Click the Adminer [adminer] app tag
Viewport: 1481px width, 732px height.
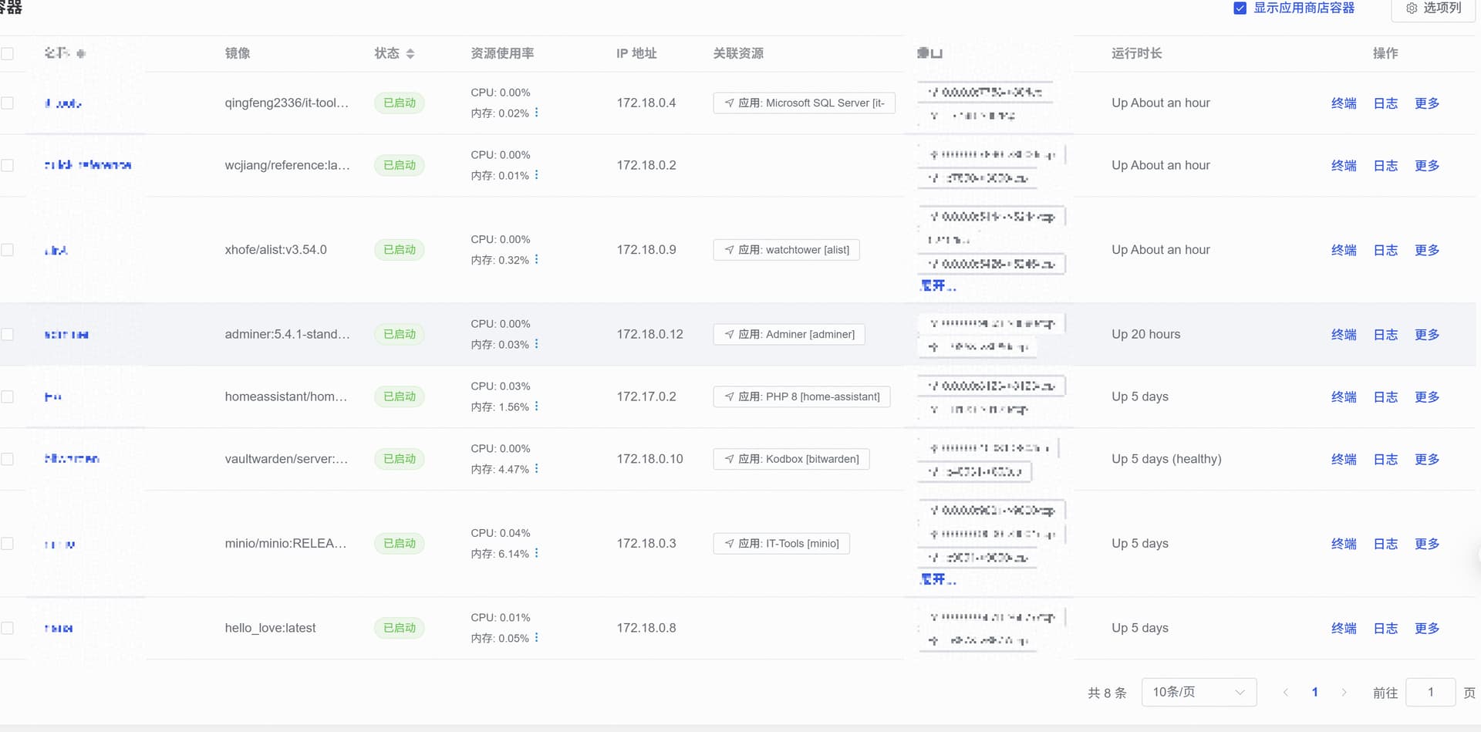(788, 335)
